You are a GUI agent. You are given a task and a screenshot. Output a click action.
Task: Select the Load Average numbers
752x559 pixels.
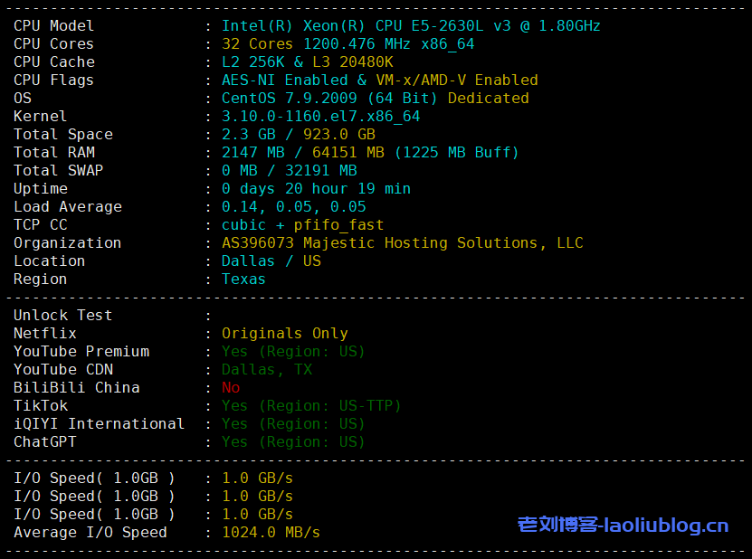(x=293, y=207)
